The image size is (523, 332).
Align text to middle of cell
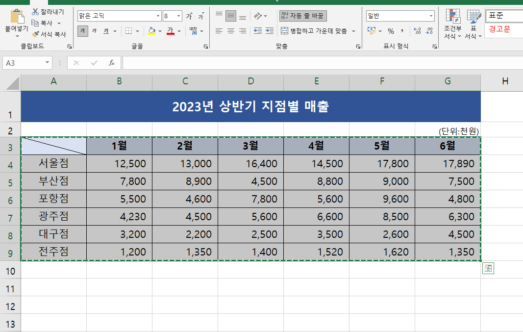point(231,16)
